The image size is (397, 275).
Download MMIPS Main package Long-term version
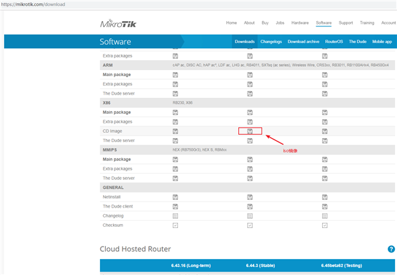175,159
